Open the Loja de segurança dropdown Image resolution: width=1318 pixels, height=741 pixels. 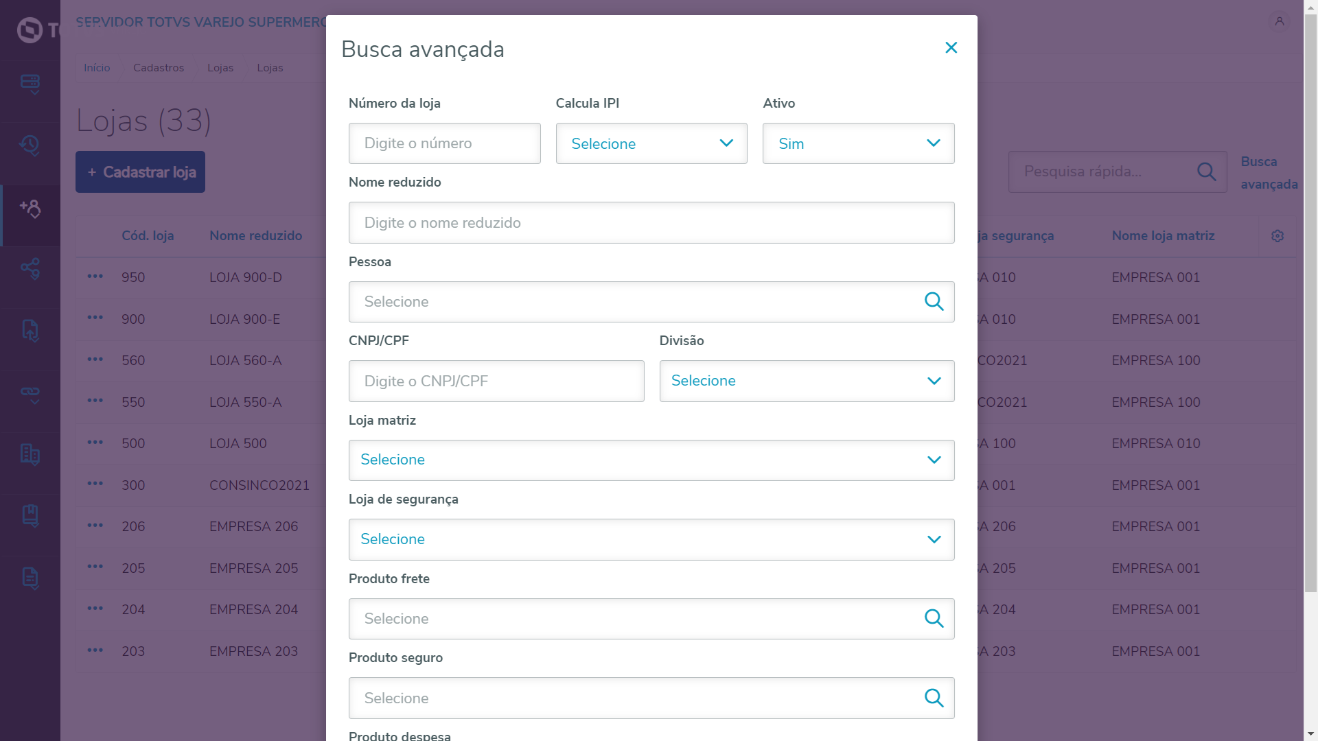coord(651,540)
